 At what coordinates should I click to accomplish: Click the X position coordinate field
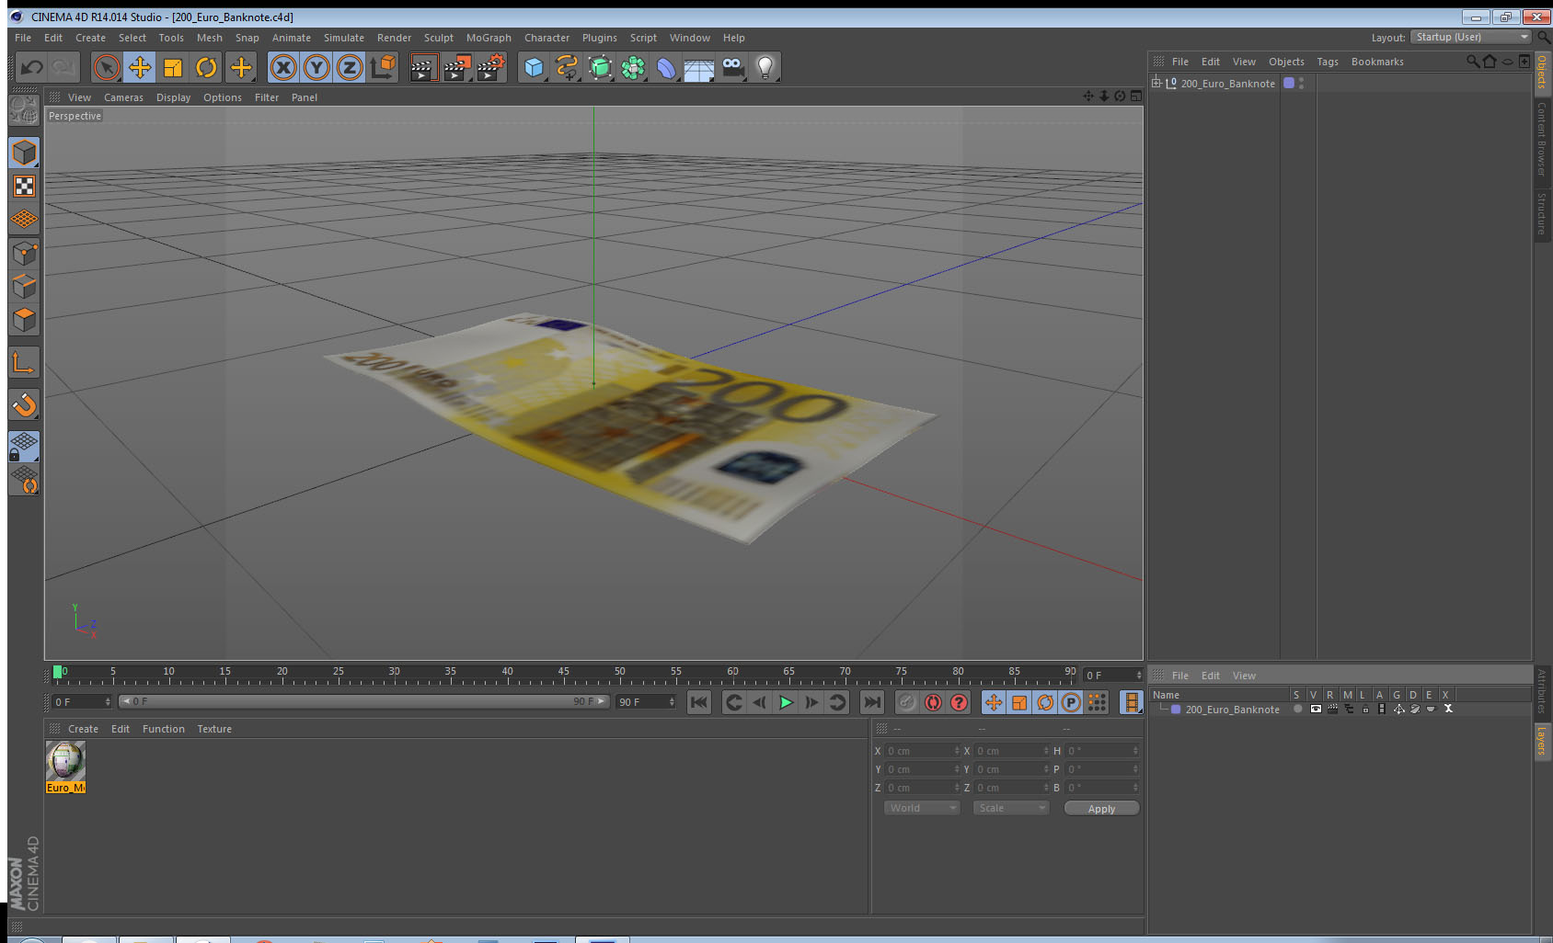[x=923, y=751]
